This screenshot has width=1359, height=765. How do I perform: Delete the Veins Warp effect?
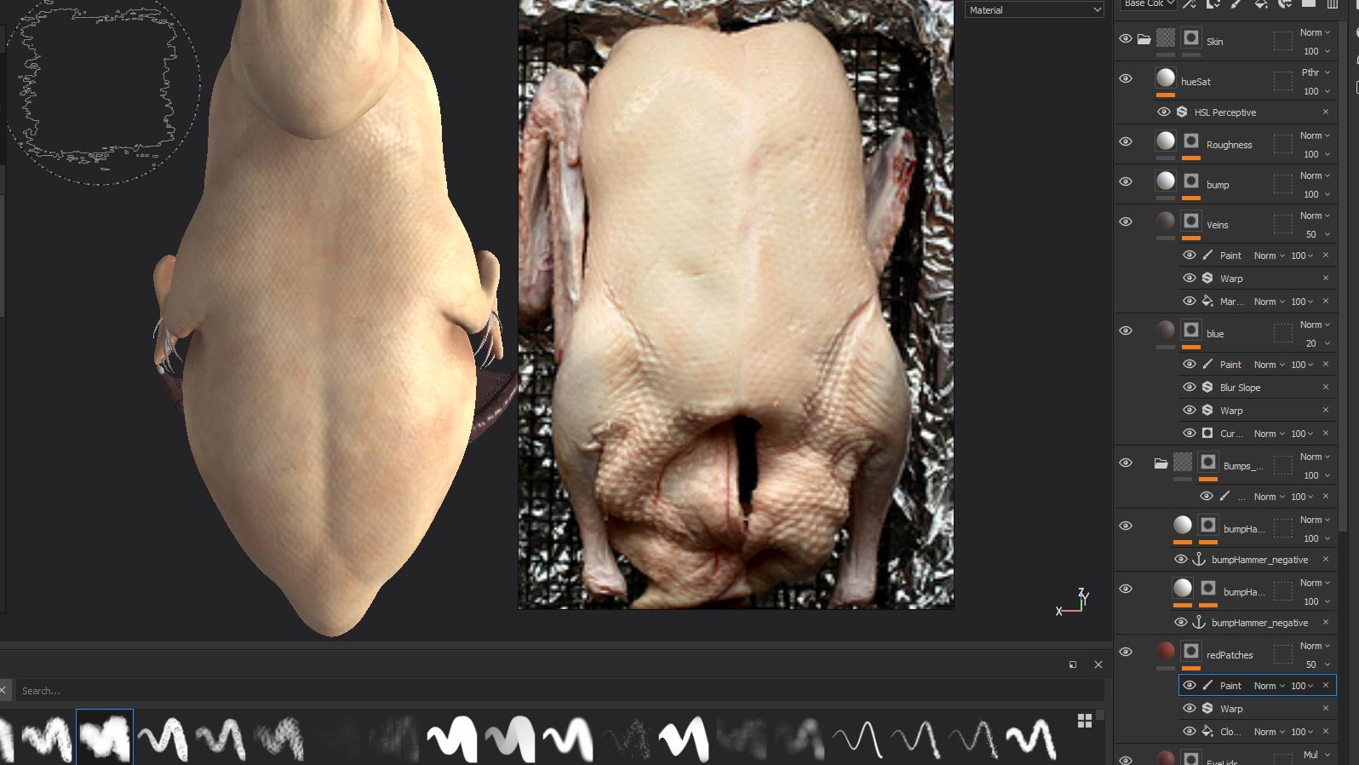point(1326,278)
